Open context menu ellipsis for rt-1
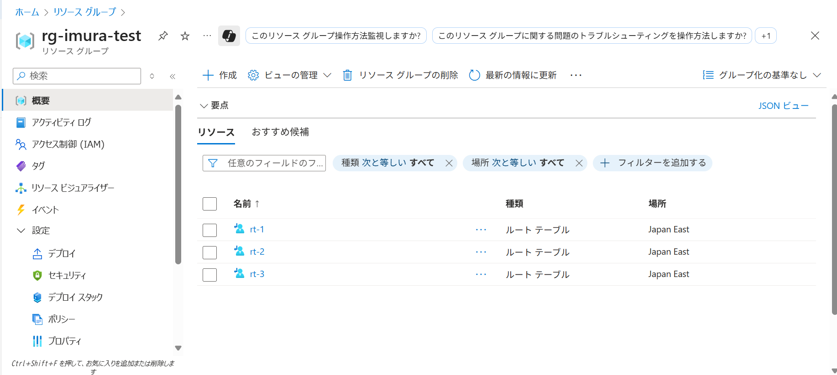 coord(481,230)
